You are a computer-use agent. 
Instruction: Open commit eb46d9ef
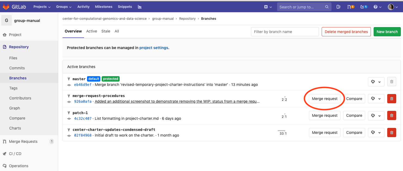(83, 85)
